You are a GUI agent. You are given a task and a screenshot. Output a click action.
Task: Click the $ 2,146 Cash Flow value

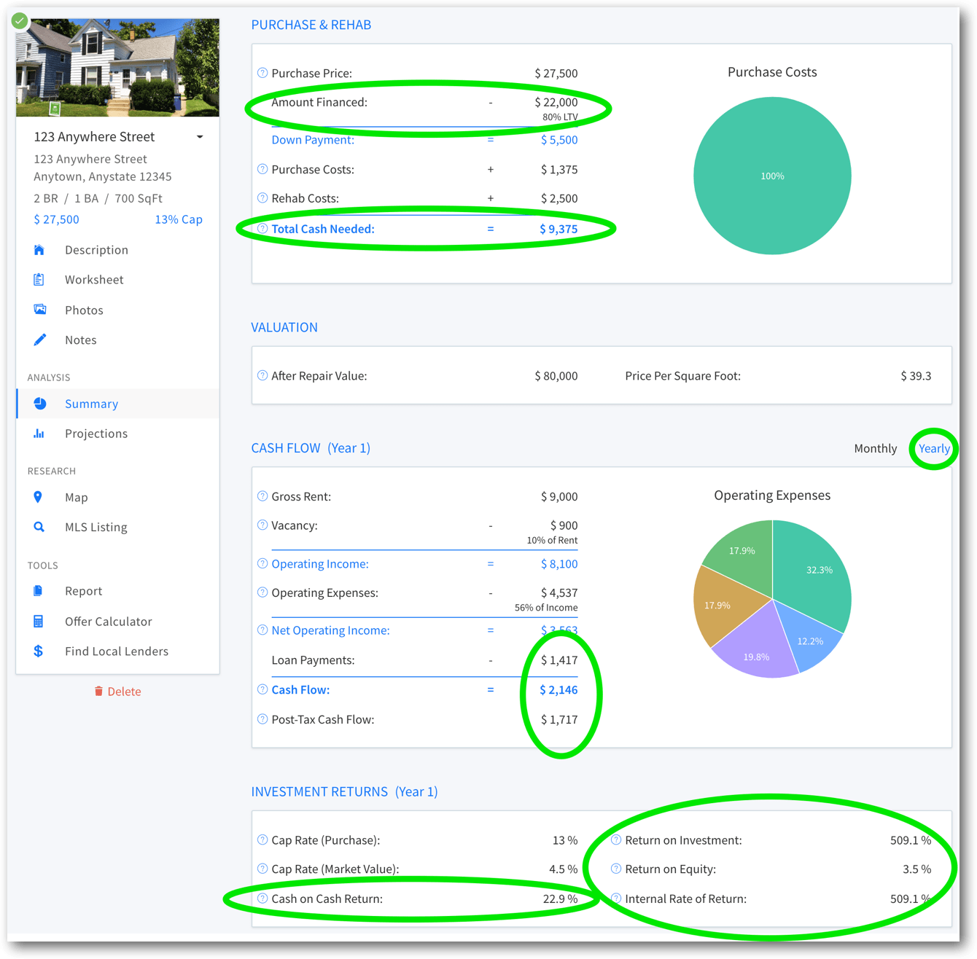(x=558, y=689)
